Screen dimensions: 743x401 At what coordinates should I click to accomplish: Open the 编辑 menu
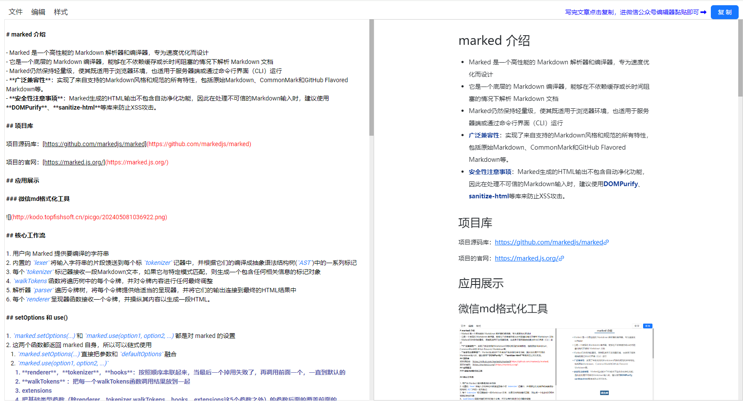38,12
